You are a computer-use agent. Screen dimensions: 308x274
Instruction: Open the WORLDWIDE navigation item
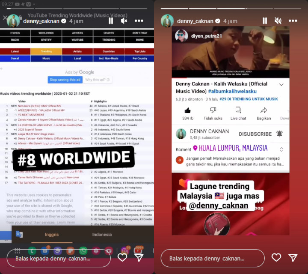point(46,33)
